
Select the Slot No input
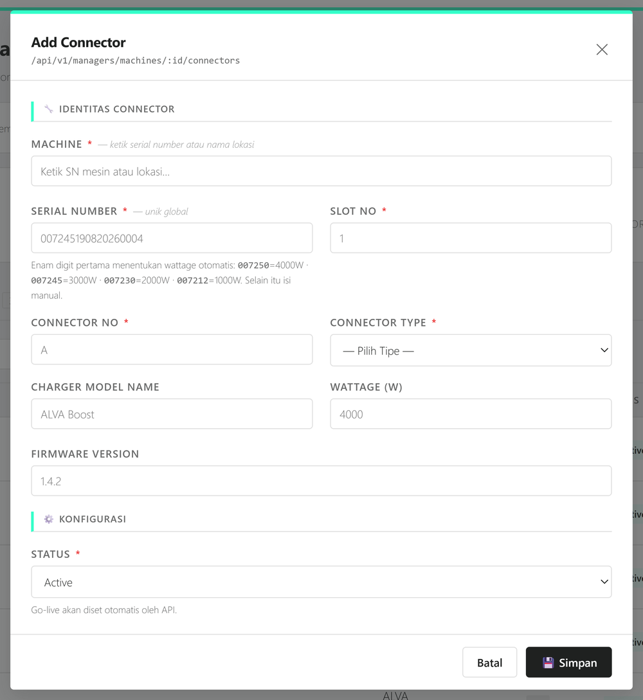point(471,238)
